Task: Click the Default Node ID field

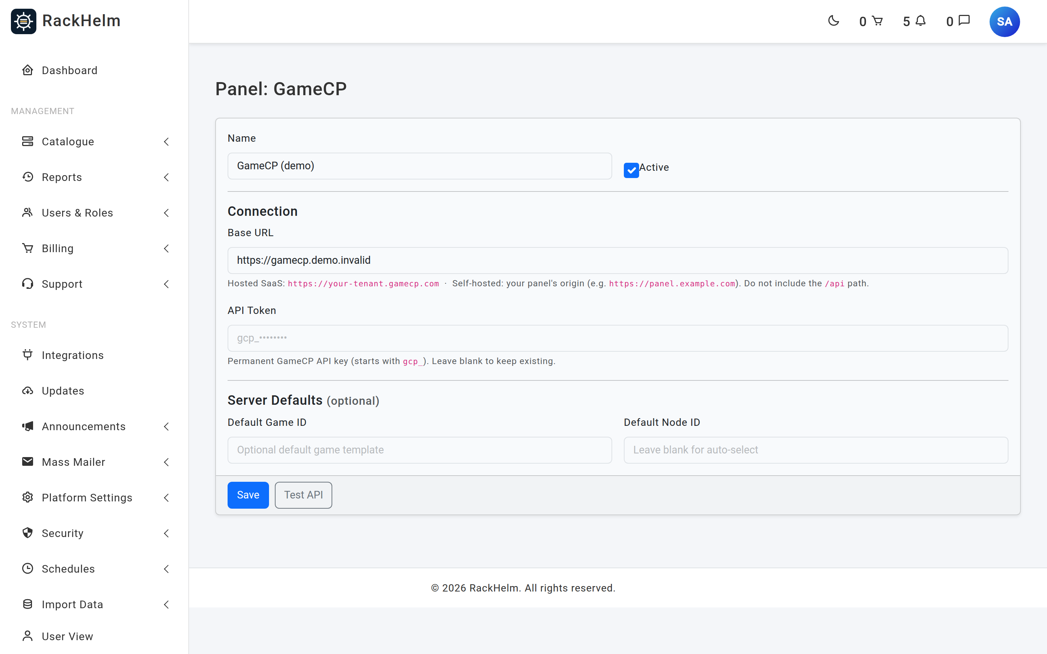Action: (x=815, y=450)
